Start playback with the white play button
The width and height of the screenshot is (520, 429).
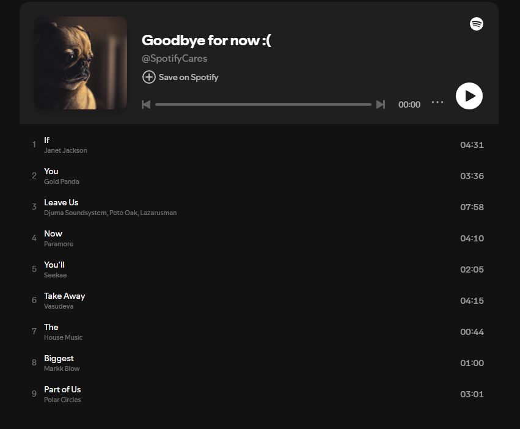coord(469,96)
